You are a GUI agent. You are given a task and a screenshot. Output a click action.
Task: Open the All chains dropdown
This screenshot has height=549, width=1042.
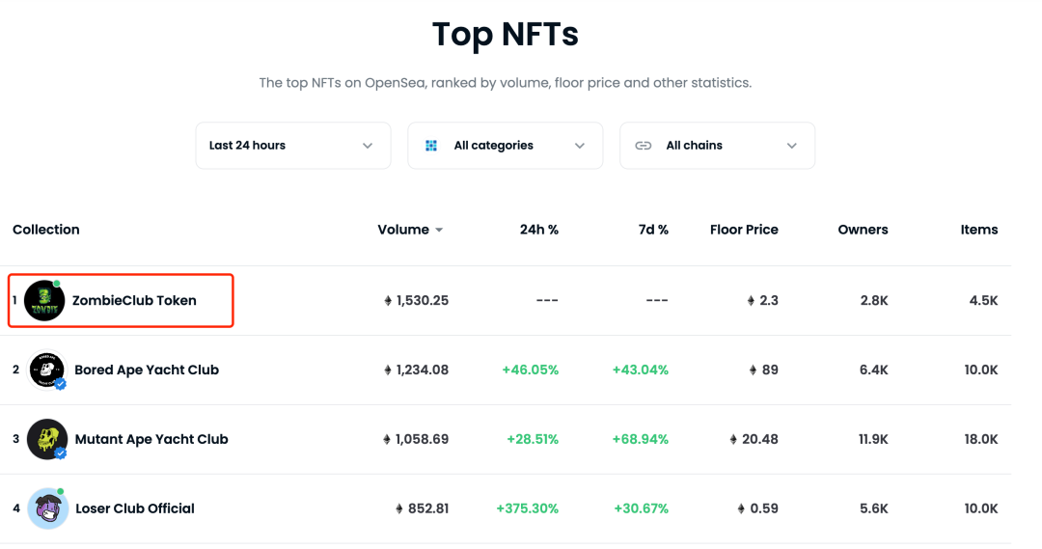[x=717, y=146]
